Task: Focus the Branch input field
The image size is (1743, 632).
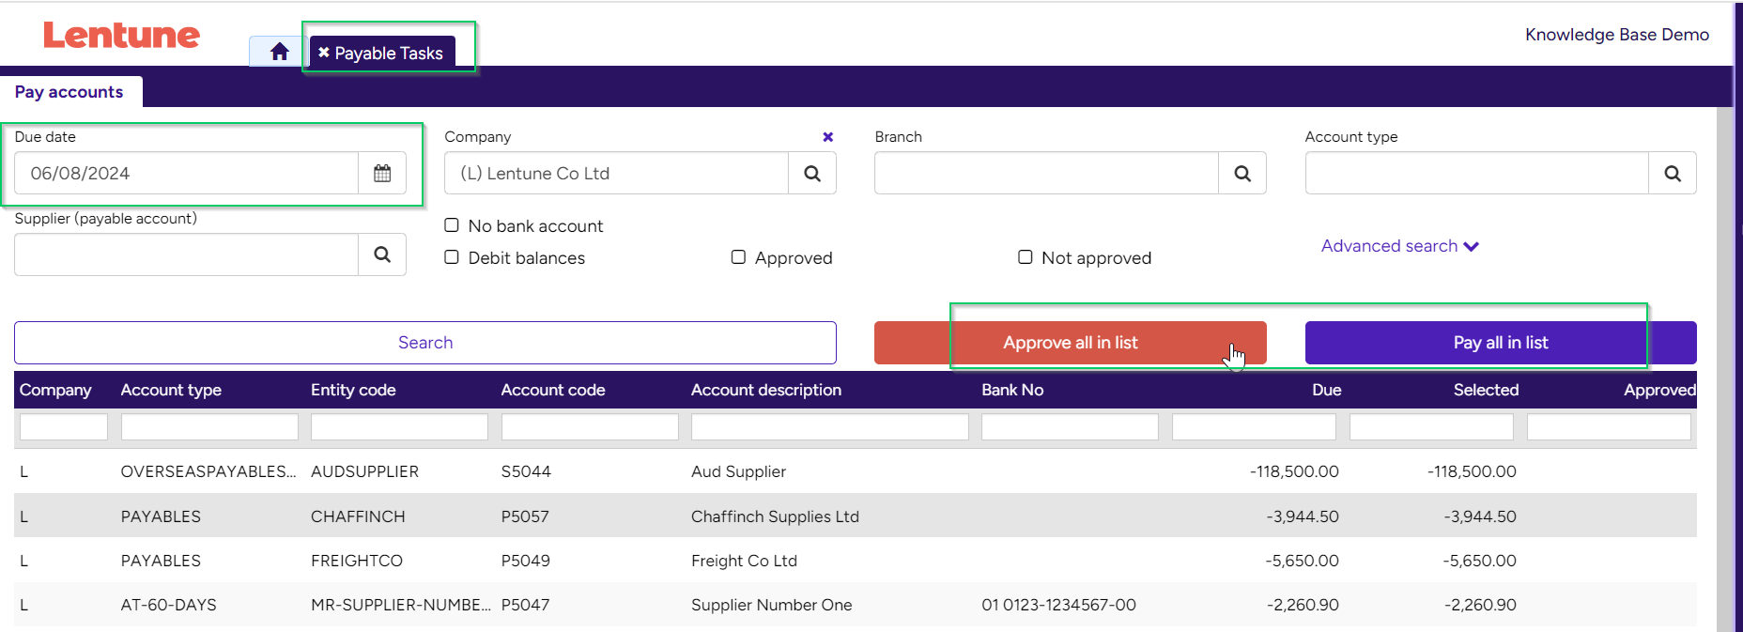Action: point(1047,173)
